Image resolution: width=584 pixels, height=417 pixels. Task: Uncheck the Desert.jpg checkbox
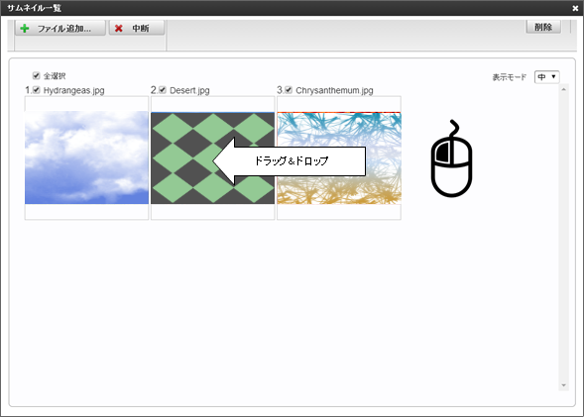pyautogui.click(x=163, y=90)
